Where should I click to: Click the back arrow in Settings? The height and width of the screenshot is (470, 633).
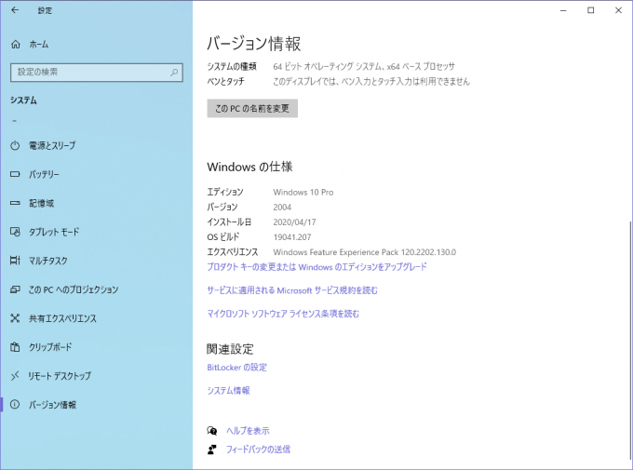click(15, 10)
